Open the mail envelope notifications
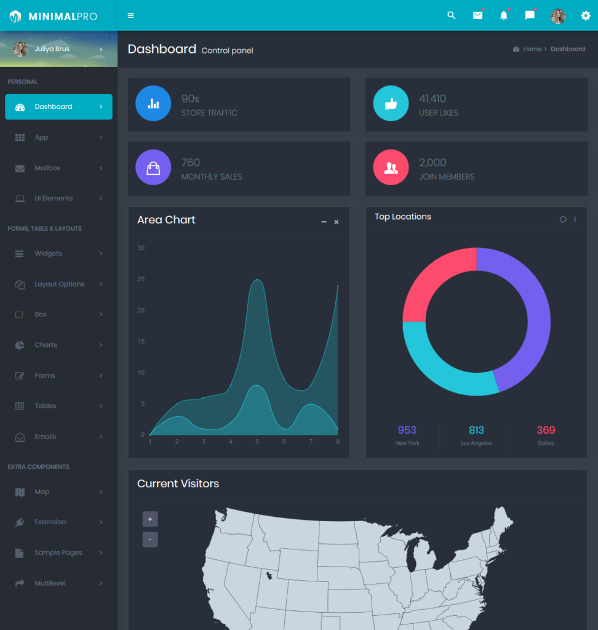Image resolution: width=598 pixels, height=630 pixels. pyautogui.click(x=477, y=15)
